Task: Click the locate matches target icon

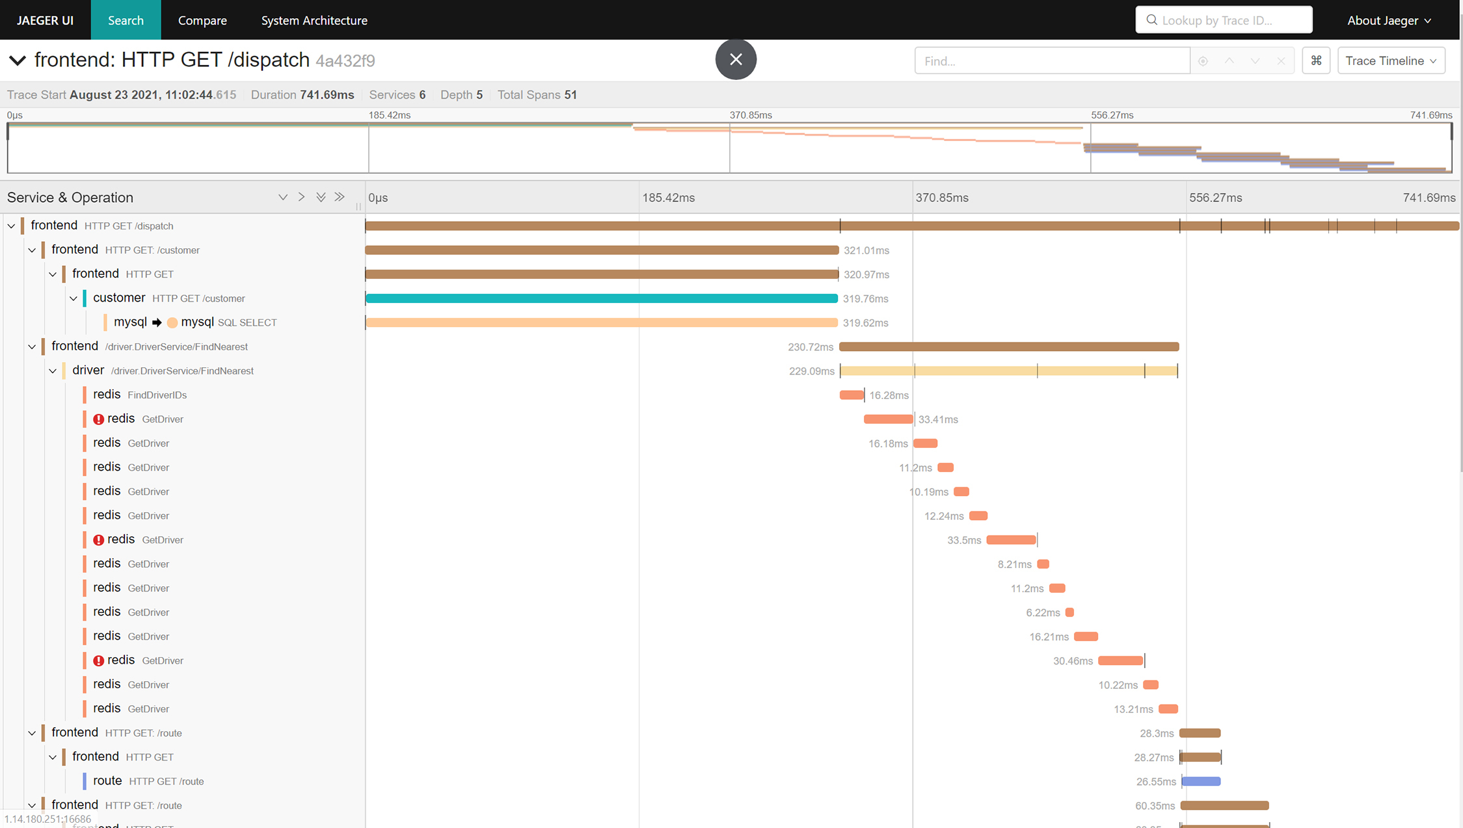Action: 1203,61
